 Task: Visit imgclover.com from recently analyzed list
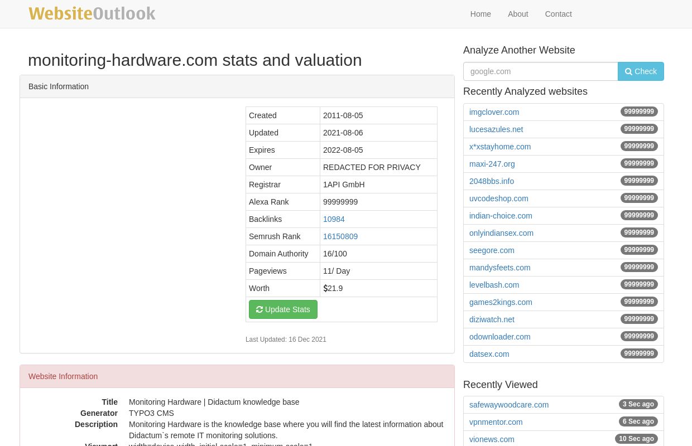[x=494, y=112]
